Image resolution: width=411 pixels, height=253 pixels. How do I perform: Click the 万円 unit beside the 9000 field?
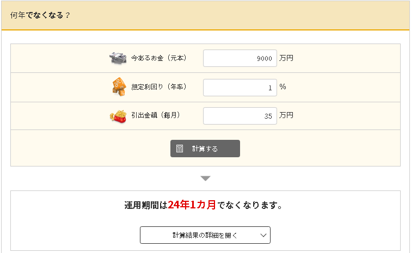tap(286, 58)
